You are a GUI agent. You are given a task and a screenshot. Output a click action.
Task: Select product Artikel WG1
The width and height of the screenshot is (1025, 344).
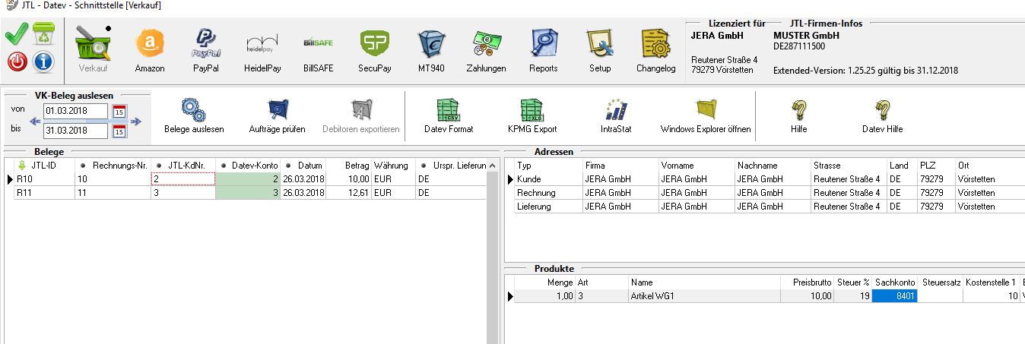click(705, 296)
